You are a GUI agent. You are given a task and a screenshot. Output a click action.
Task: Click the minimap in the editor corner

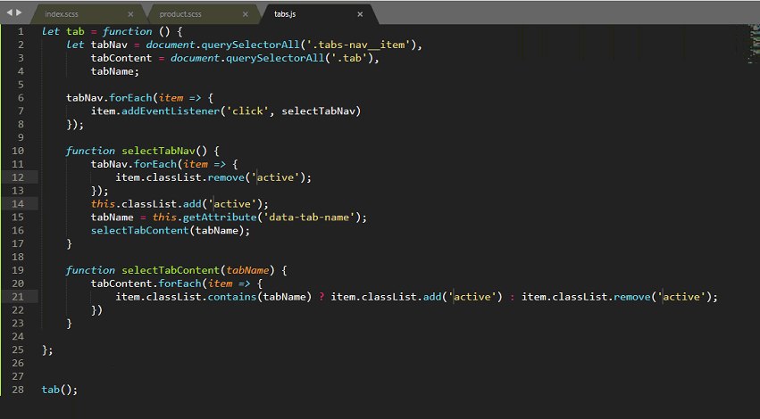(754, 44)
